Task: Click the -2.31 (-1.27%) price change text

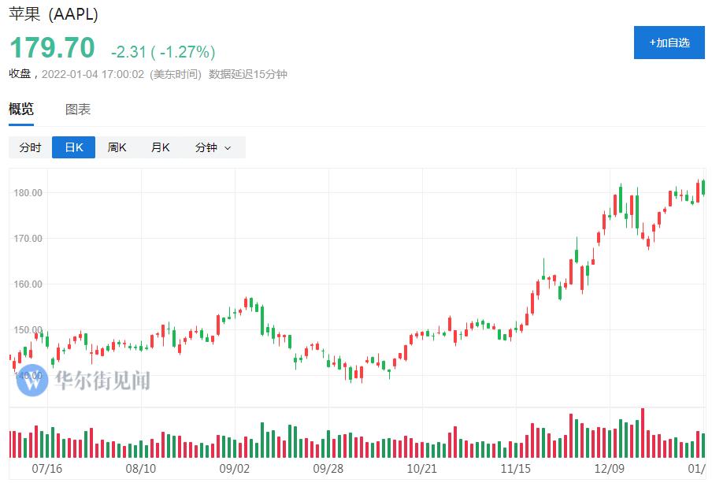Action: click(x=164, y=52)
